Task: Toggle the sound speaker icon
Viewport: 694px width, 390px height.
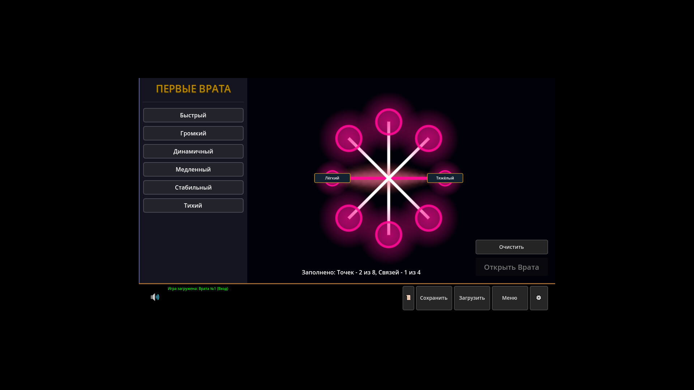Action: [155, 297]
